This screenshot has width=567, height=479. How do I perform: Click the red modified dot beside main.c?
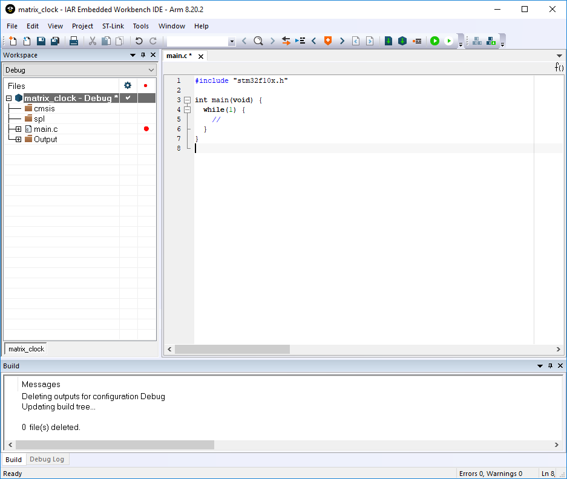click(x=146, y=129)
